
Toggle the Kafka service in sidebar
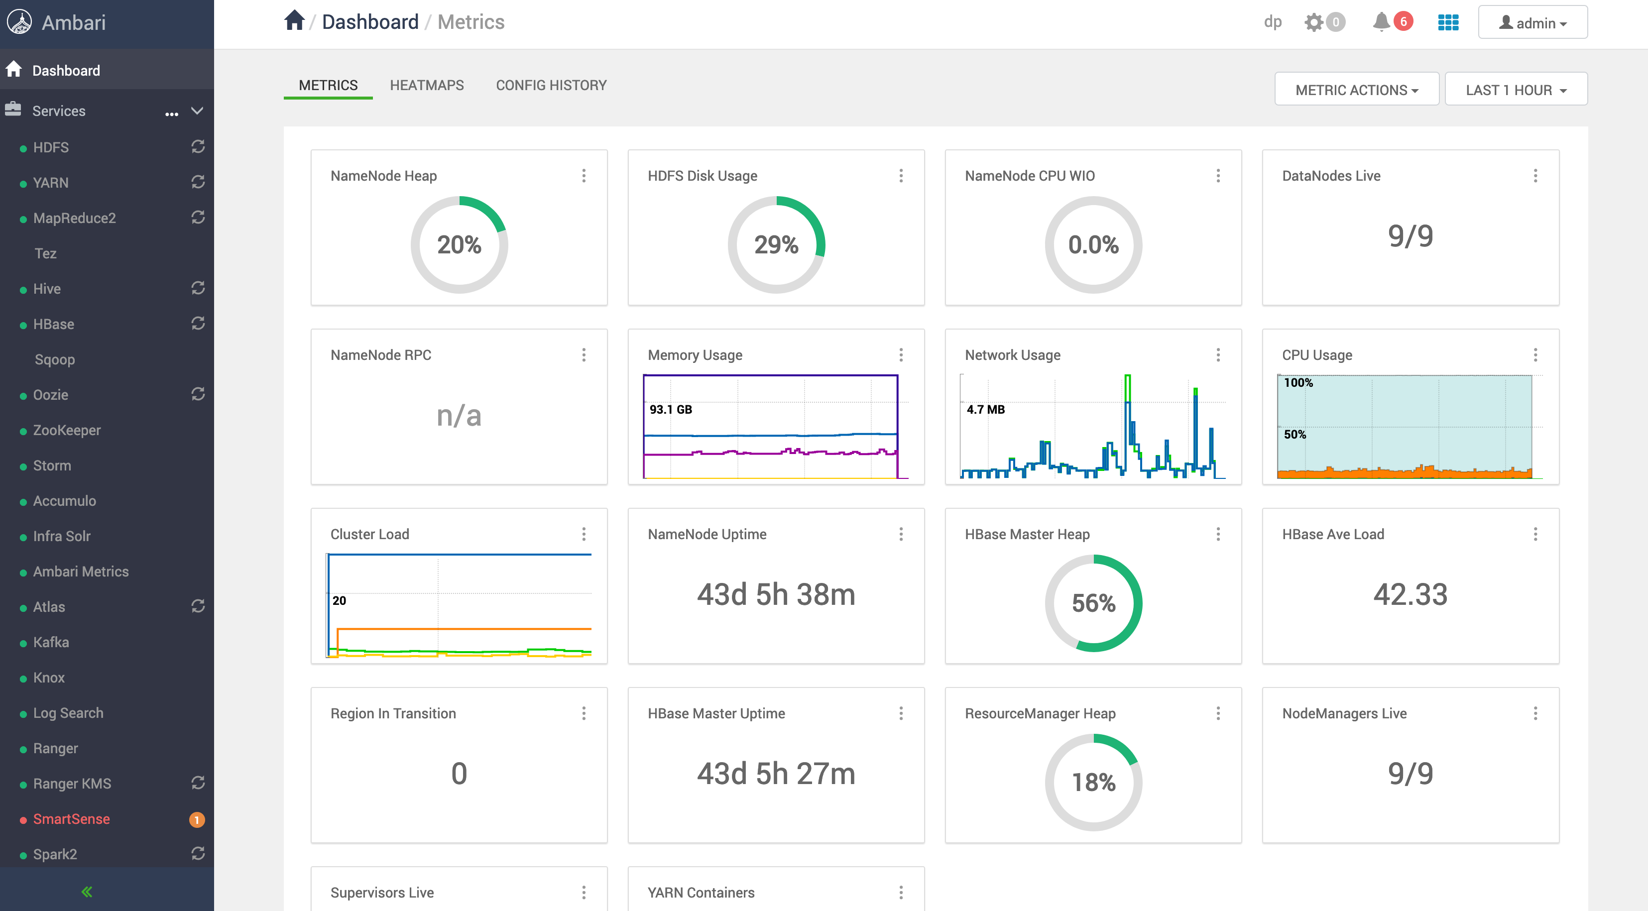tap(53, 642)
